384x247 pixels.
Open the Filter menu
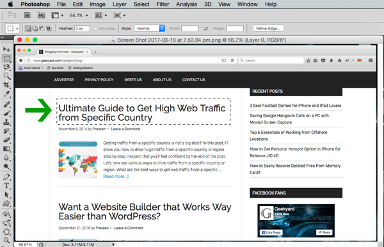pos(163,4)
